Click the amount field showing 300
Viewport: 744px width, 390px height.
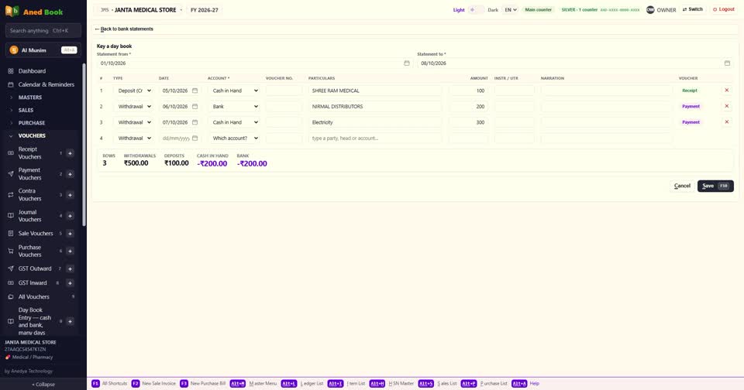pyautogui.click(x=468, y=122)
